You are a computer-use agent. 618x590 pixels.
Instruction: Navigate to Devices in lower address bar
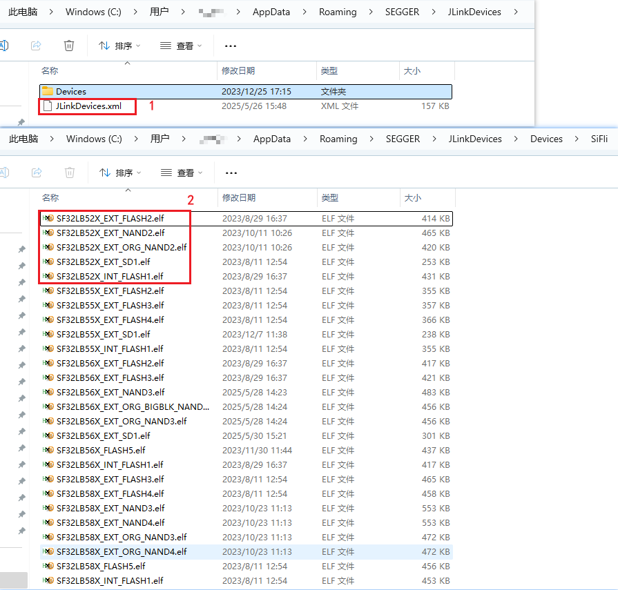[x=546, y=139]
